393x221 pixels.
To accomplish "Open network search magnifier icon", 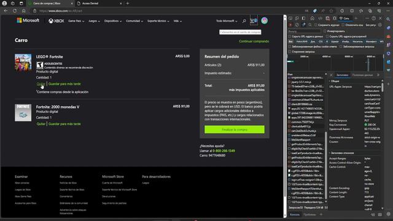I will tap(310, 25).
